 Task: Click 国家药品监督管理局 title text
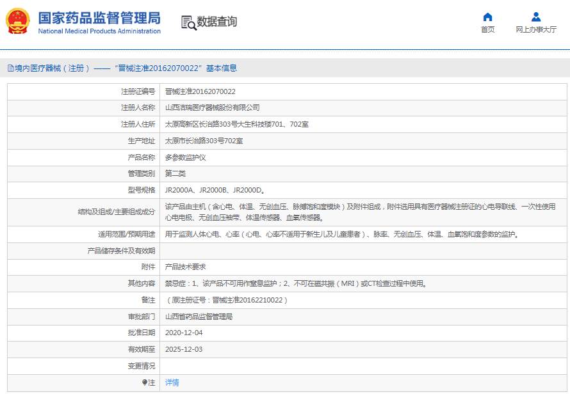pos(99,17)
